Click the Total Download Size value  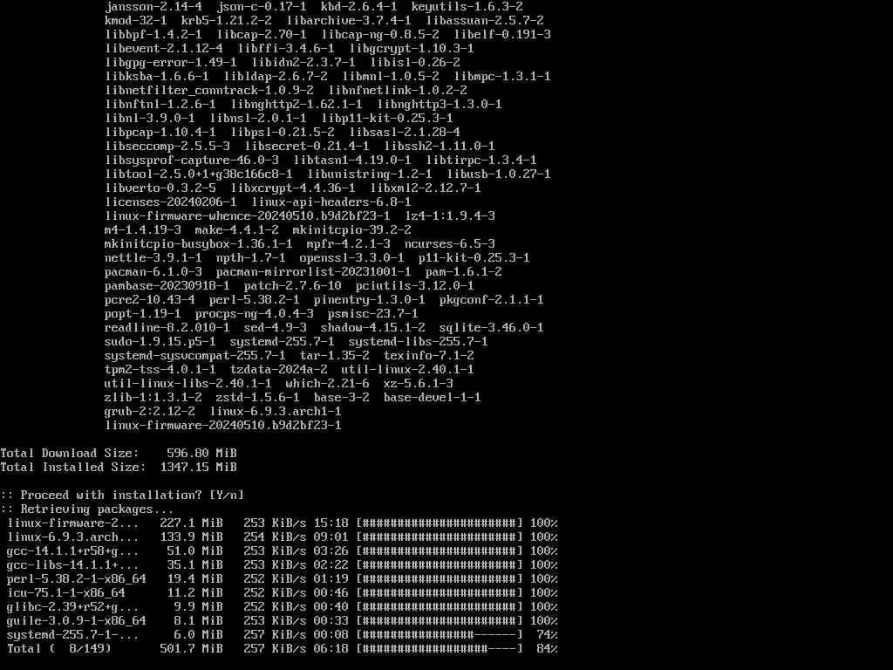coord(201,453)
